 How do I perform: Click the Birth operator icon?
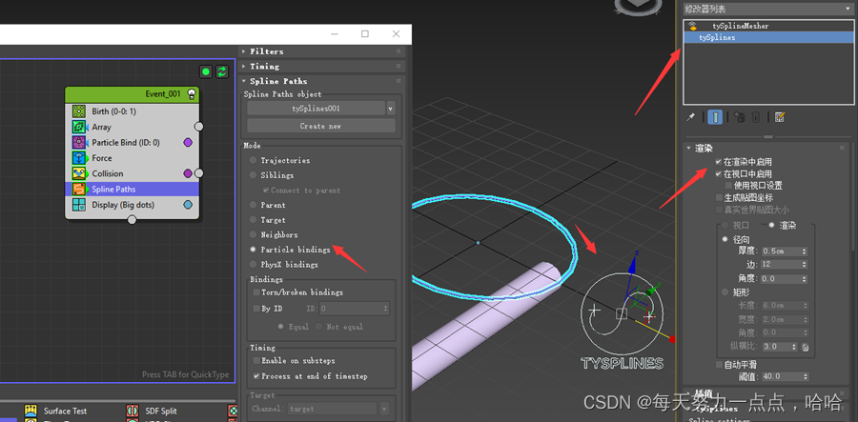click(x=79, y=111)
